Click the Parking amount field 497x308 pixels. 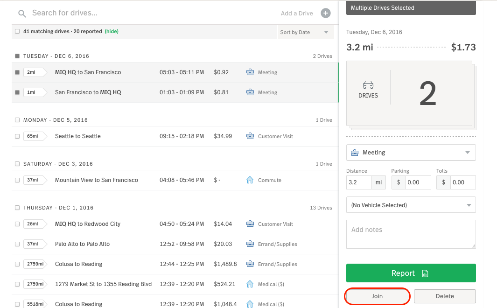click(x=418, y=182)
